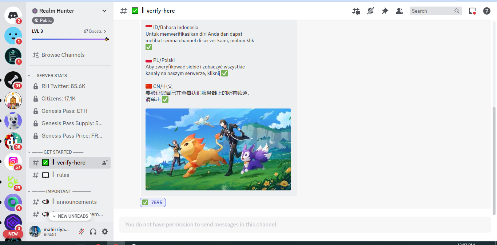
Task: Open mahirriya user avatar panel
Action: [35, 232]
